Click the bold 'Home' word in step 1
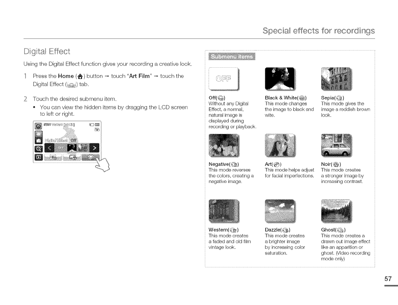This screenshot has height=305, width=398. pos(66,76)
